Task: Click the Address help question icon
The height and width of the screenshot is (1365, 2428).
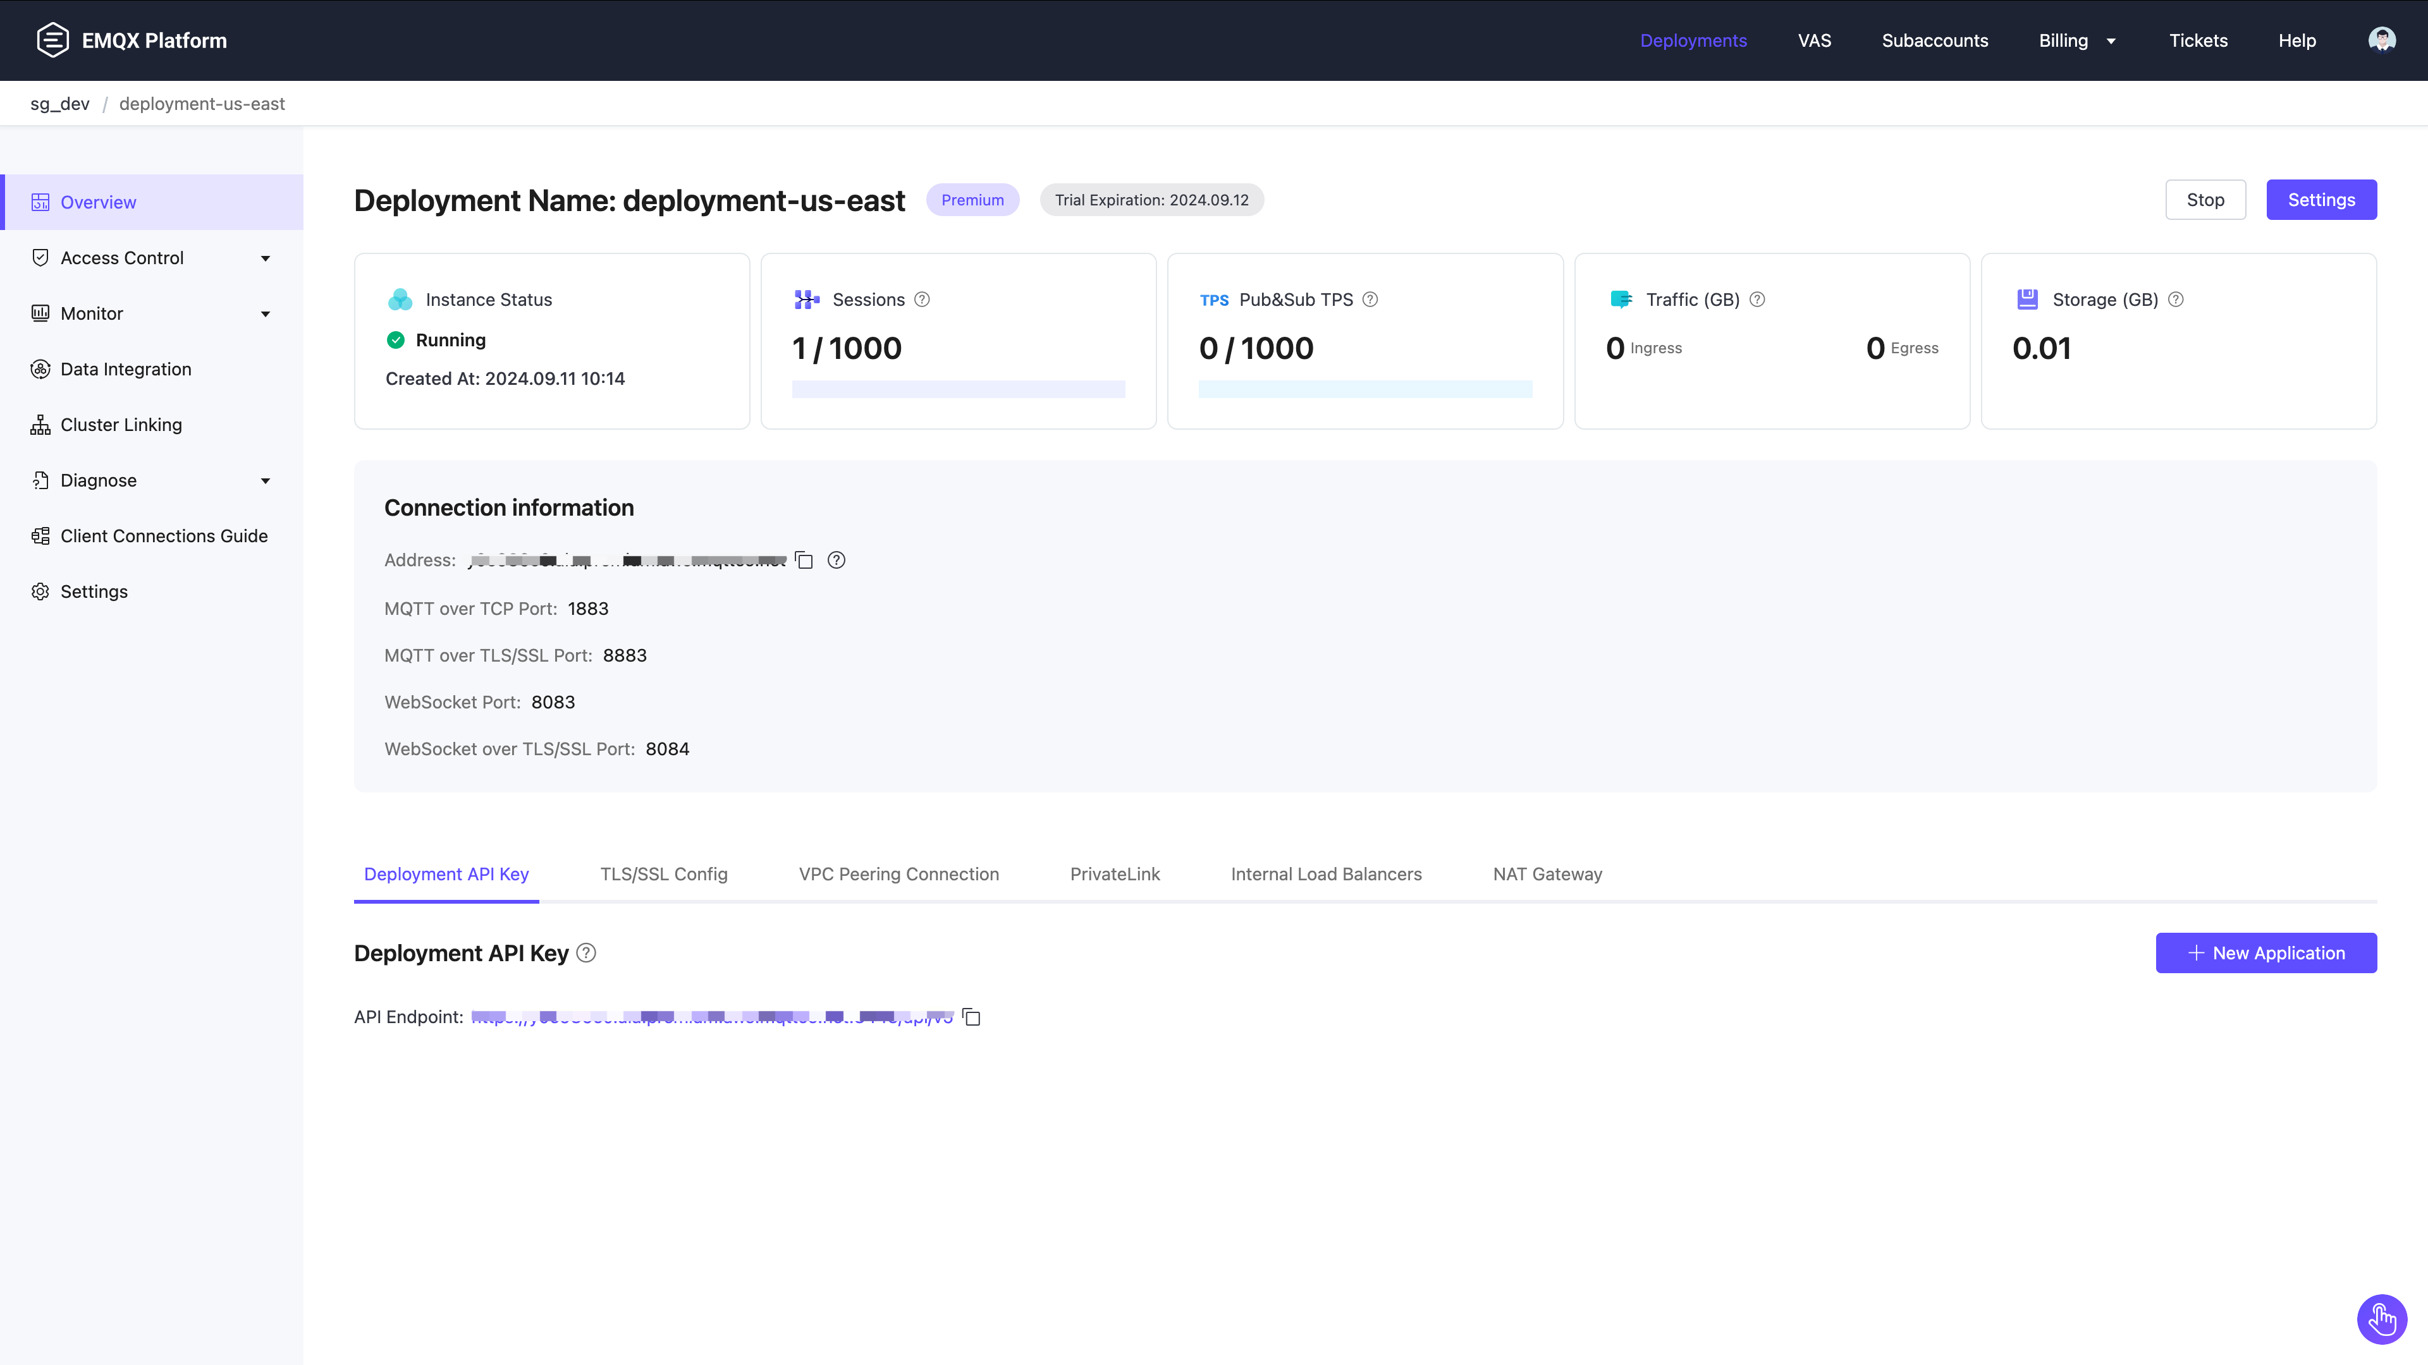Action: click(x=836, y=561)
